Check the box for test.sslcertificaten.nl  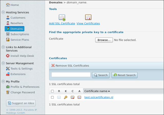(x=53, y=97)
